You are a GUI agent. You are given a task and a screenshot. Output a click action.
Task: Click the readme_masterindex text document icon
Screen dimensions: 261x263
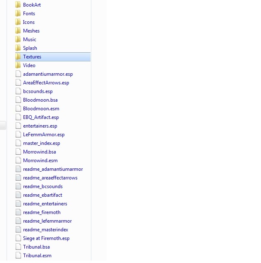click(18, 229)
